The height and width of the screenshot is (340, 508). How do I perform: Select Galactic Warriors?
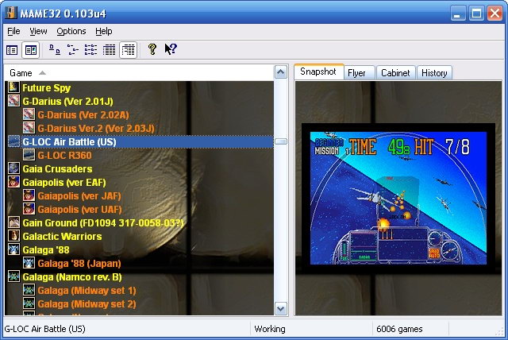tap(62, 236)
